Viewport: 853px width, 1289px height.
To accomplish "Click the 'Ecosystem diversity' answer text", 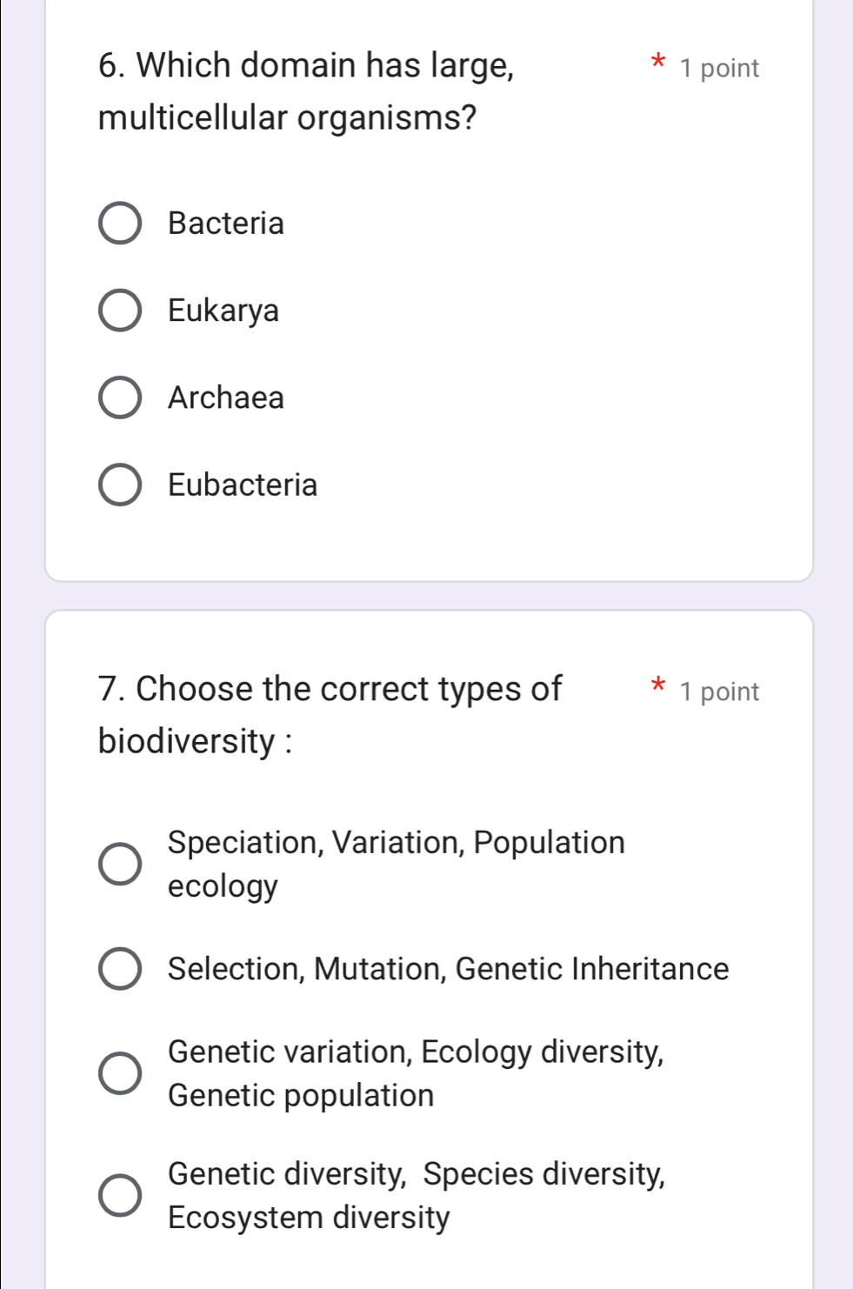I will pos(309,1217).
